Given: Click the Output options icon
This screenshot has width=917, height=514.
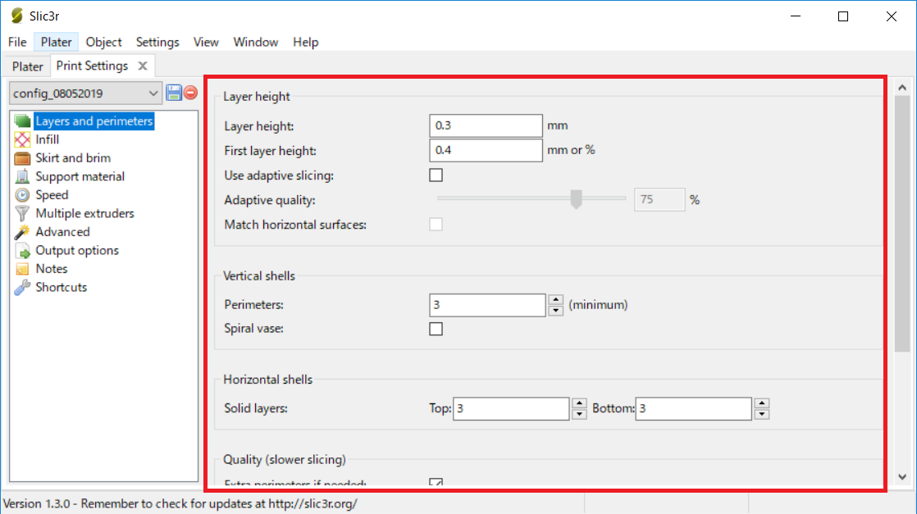Looking at the screenshot, I should (22, 250).
